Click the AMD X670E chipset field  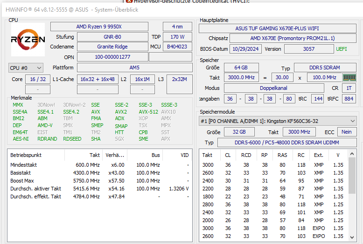pos(293,38)
